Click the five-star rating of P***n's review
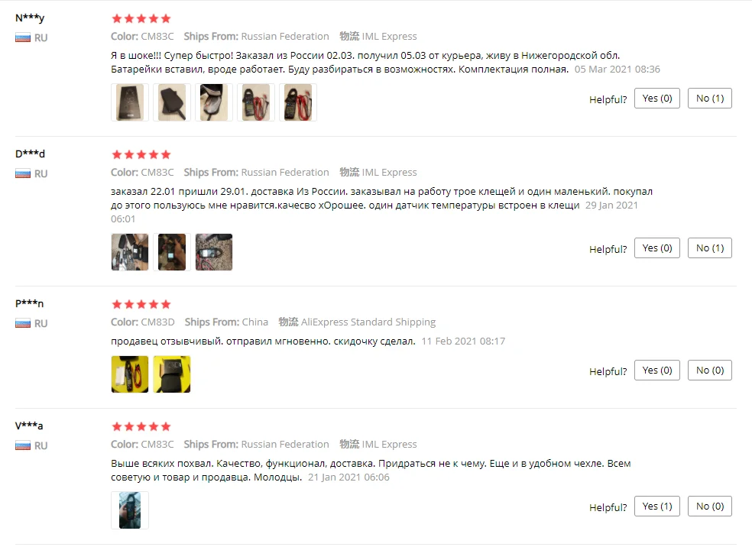The height and width of the screenshot is (547, 752). (141, 304)
